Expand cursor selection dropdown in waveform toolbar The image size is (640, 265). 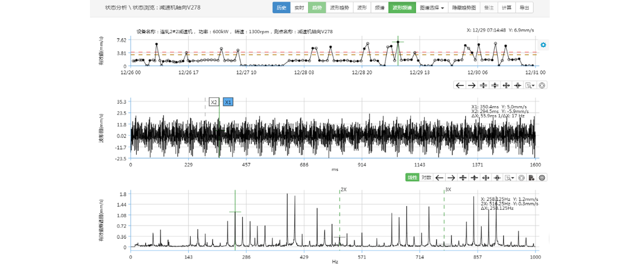tap(530, 86)
